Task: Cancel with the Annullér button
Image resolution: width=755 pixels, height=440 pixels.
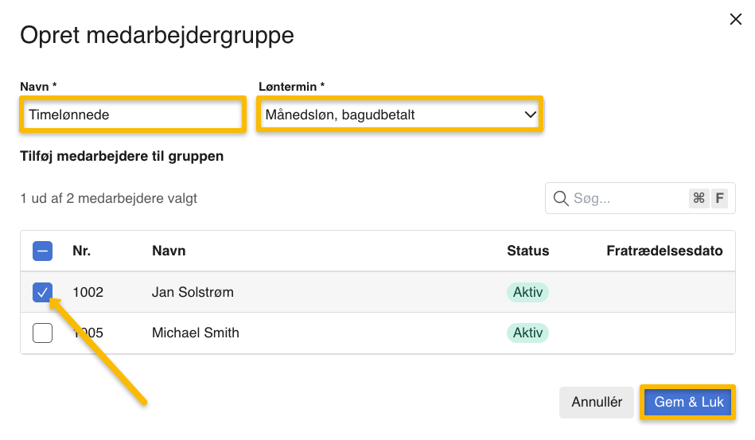Action: [x=597, y=403]
